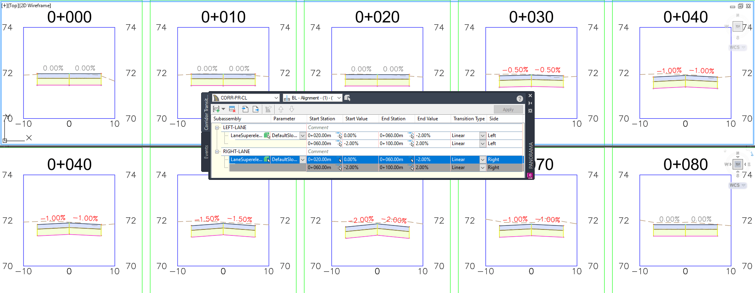Click the lower viewport ViewCube TOP face

tap(738, 164)
